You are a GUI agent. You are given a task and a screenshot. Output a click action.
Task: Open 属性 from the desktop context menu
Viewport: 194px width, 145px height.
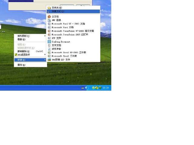click(x=30, y=65)
